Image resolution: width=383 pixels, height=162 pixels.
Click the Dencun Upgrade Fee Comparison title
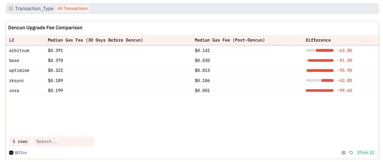click(45, 28)
